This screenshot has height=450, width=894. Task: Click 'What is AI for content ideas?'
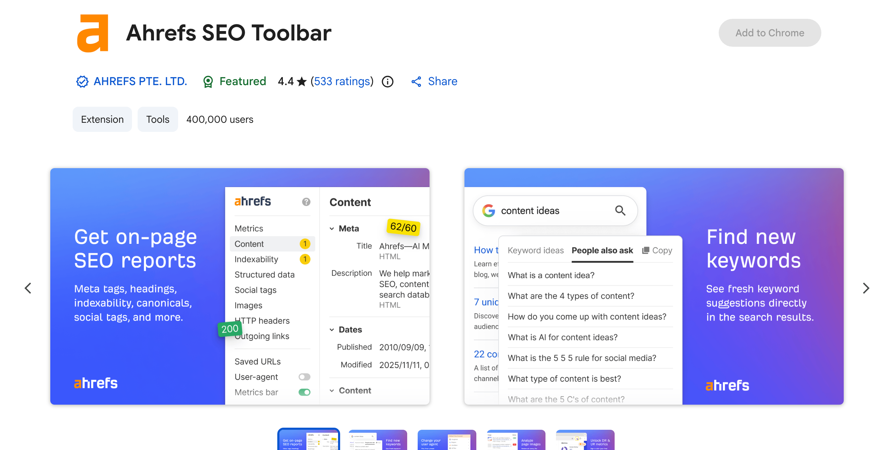click(x=563, y=337)
